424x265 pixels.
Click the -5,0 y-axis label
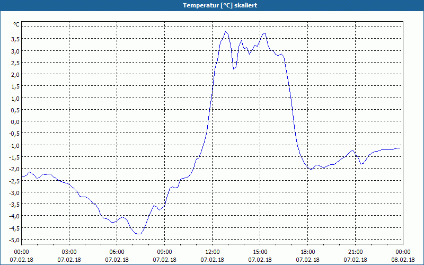pos(15,240)
